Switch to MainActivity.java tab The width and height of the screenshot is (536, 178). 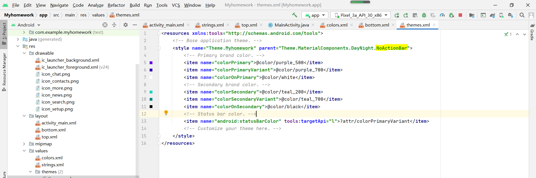[x=292, y=25]
